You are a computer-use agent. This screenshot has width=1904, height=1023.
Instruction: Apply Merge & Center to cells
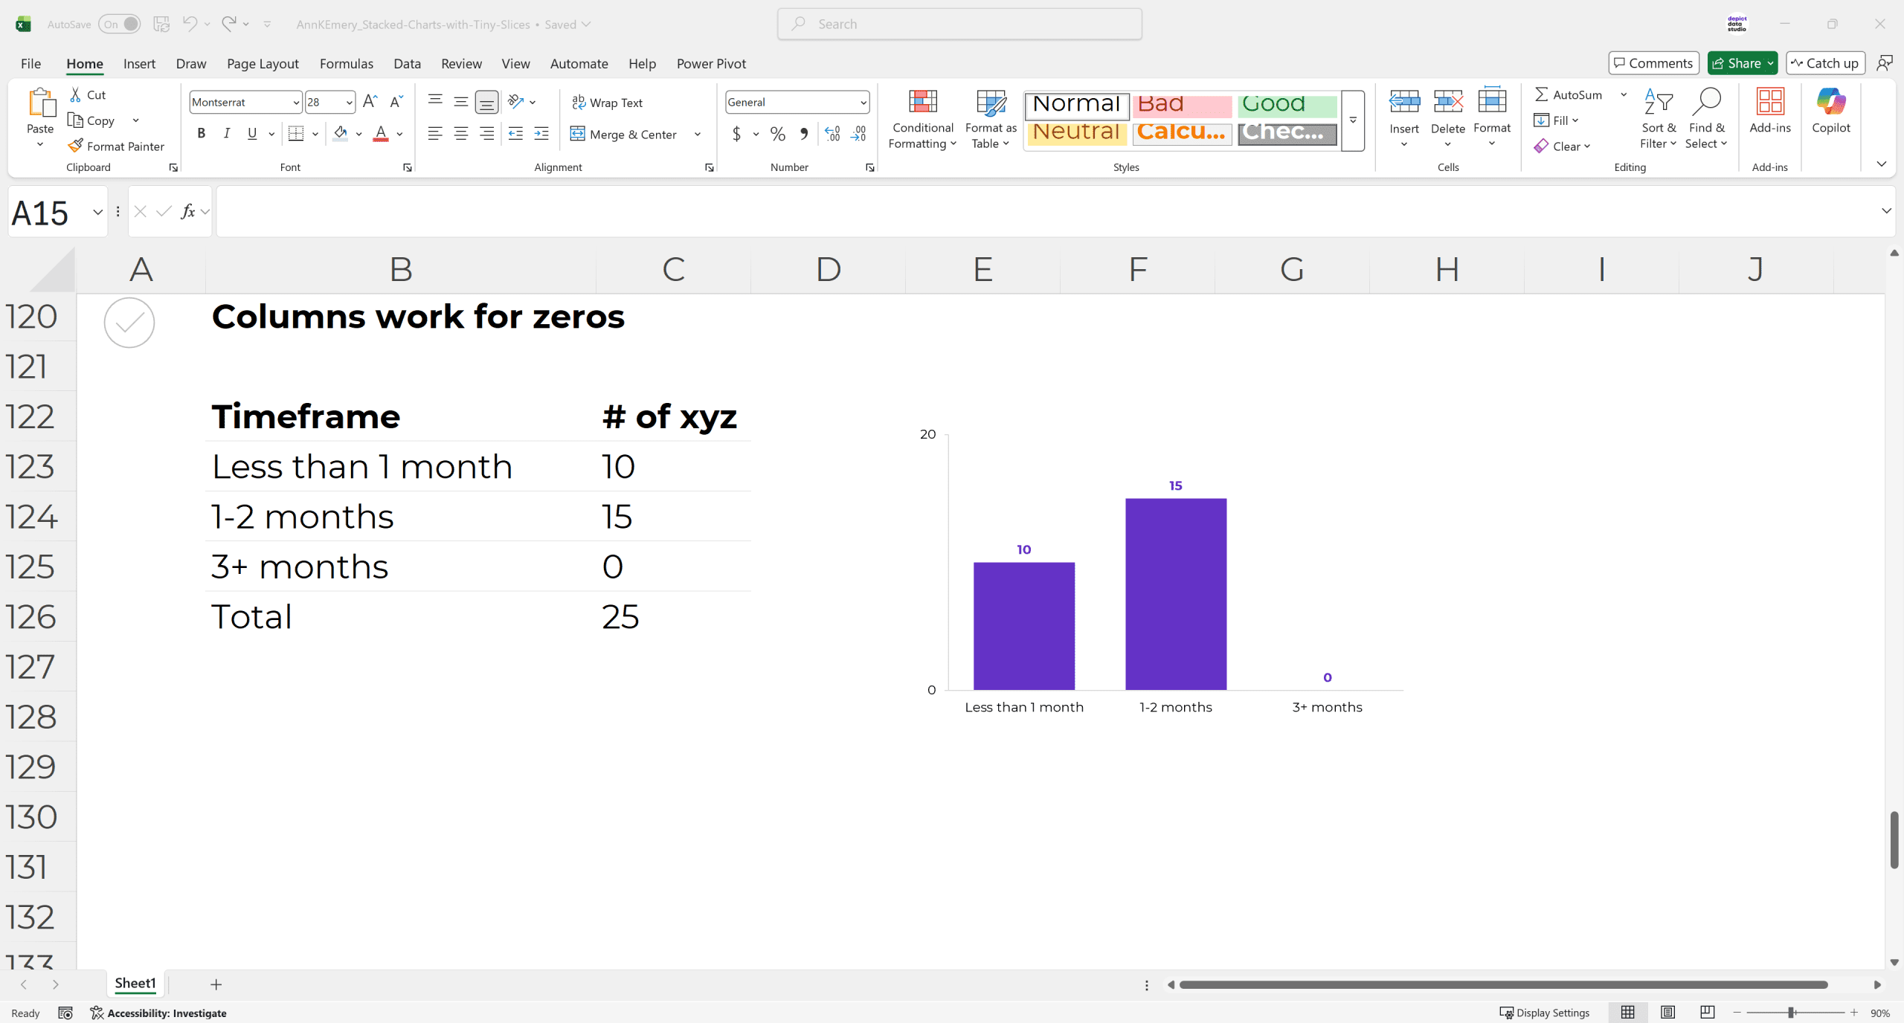(x=625, y=135)
